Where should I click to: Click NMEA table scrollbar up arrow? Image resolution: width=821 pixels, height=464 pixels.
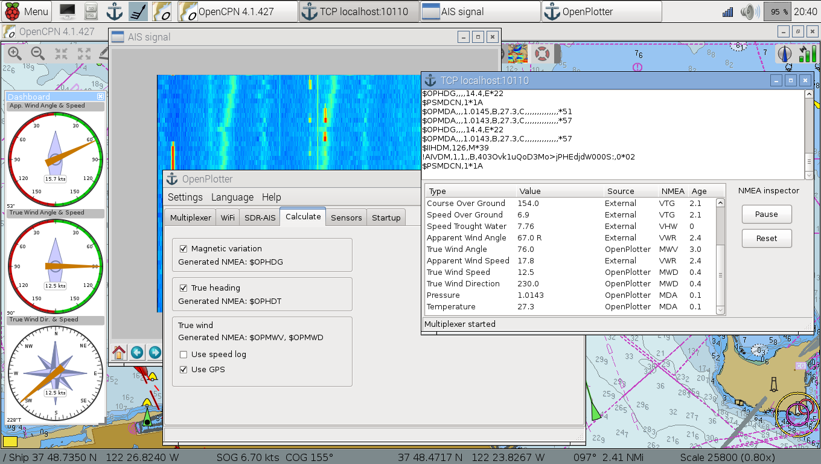point(720,203)
